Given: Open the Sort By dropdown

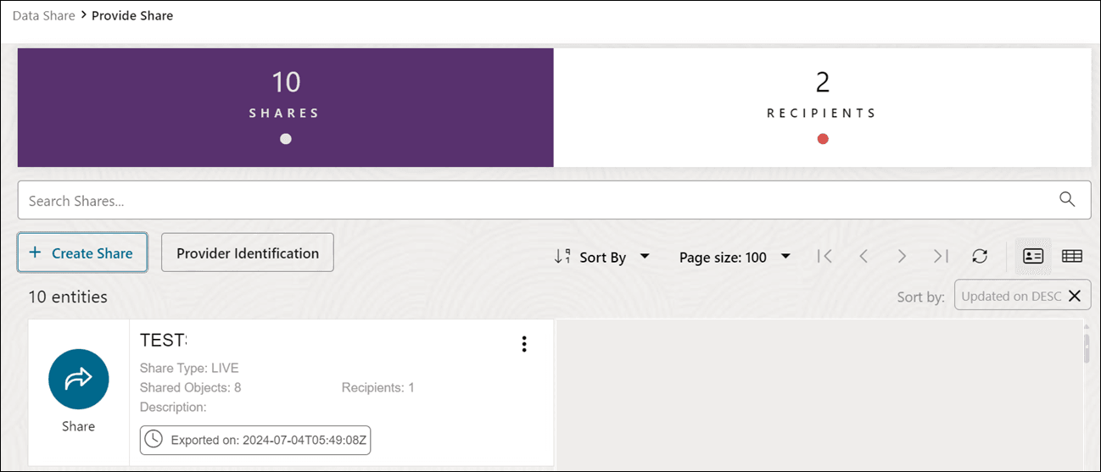Looking at the screenshot, I should pyautogui.click(x=602, y=257).
